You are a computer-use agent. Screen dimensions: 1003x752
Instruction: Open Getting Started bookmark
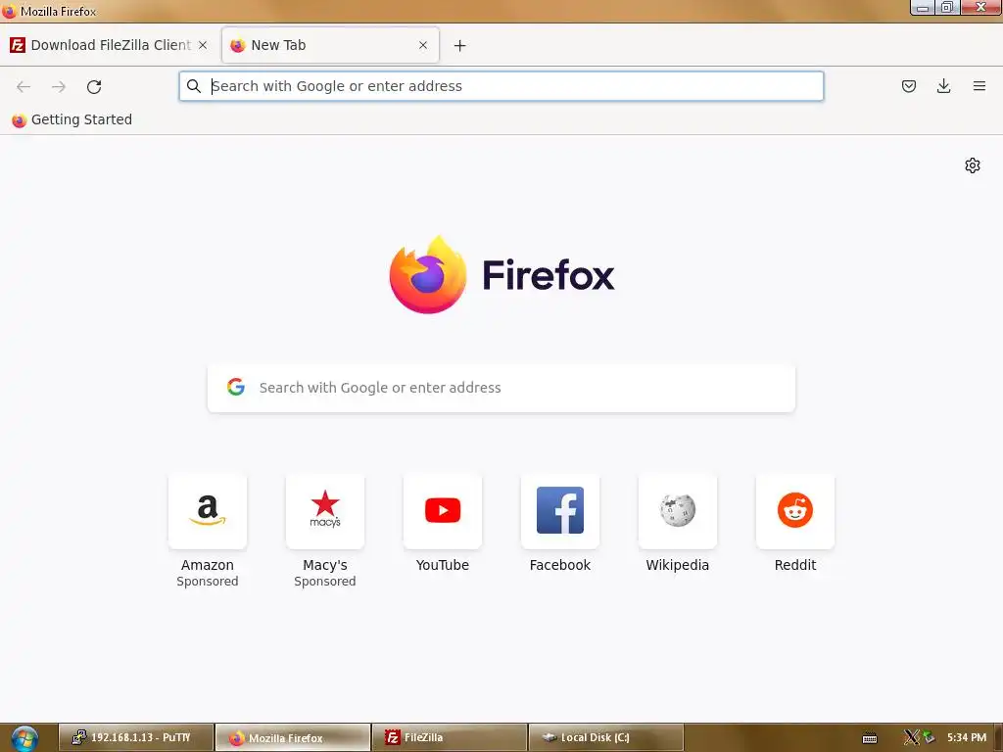tap(72, 119)
